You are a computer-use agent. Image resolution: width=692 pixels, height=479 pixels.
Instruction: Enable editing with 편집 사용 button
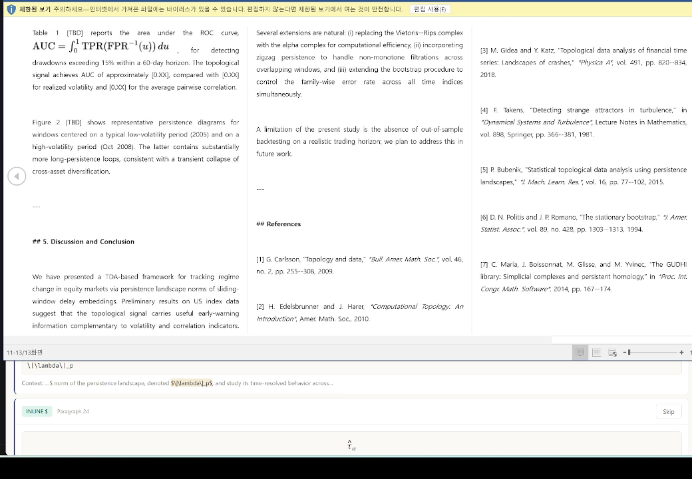coord(430,9)
